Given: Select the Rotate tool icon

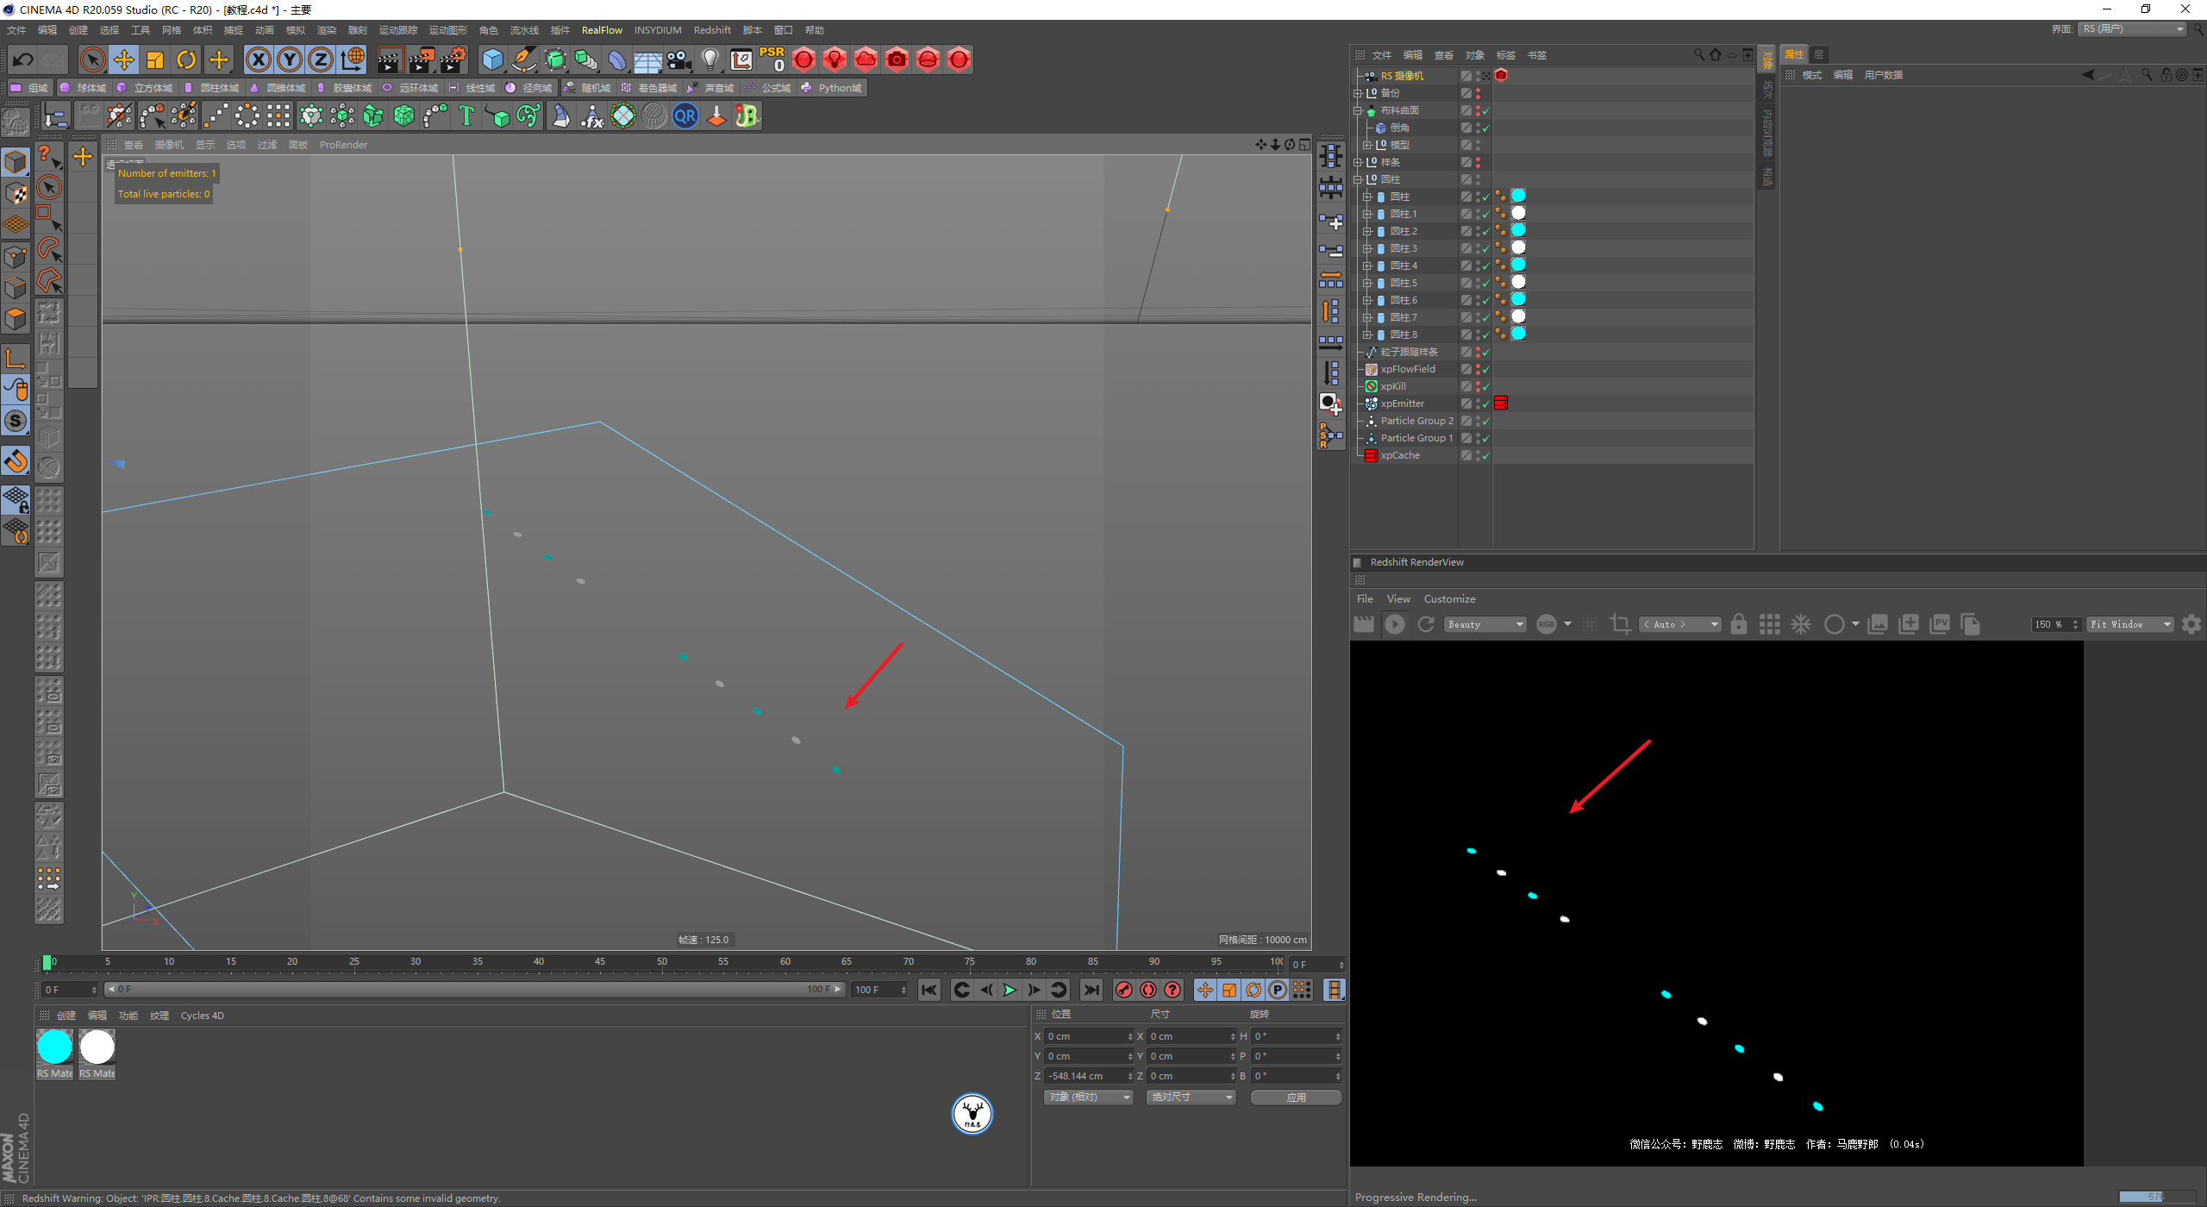Looking at the screenshot, I should pos(186,59).
